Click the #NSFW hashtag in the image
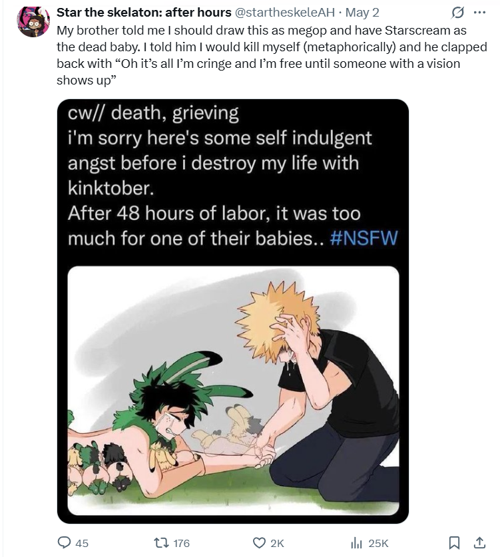The height and width of the screenshot is (557, 500). click(364, 238)
